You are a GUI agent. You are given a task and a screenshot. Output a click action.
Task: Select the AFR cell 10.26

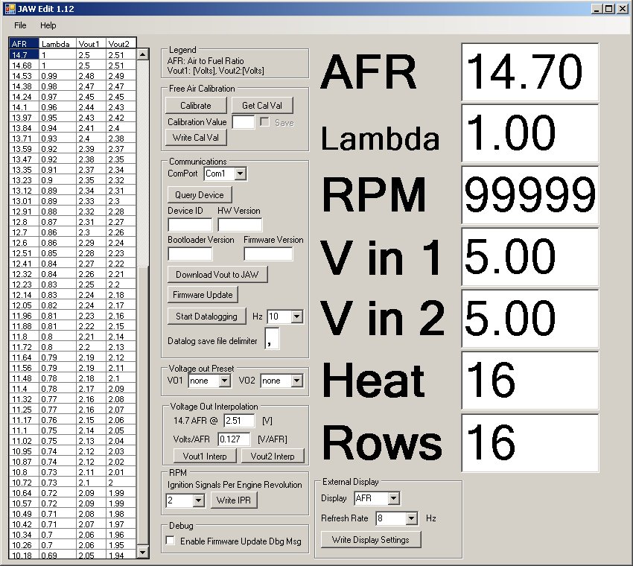coord(24,545)
